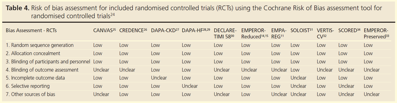The height and width of the screenshot is (103, 397).
Task: Select the DAPA-HF column header
Action: 196,31
